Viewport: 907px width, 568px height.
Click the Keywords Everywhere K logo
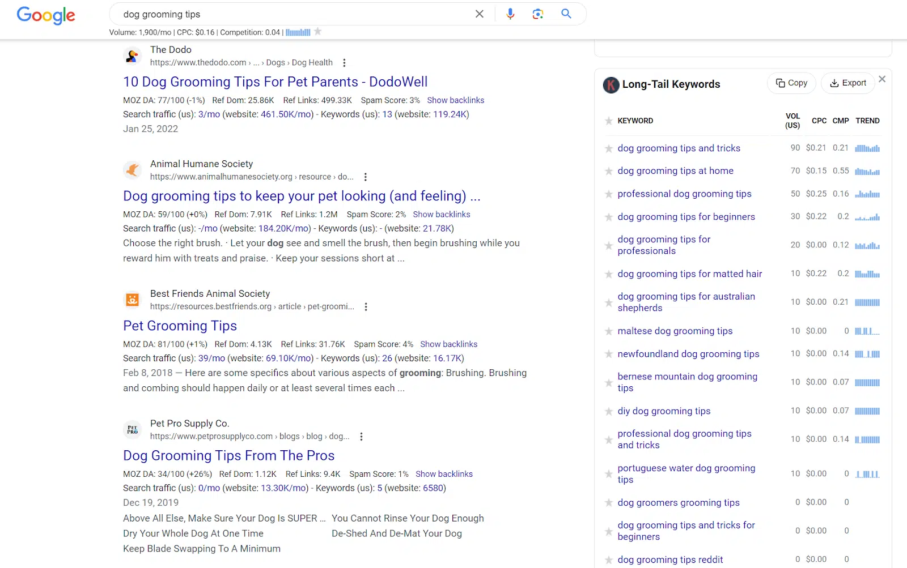[x=611, y=85]
